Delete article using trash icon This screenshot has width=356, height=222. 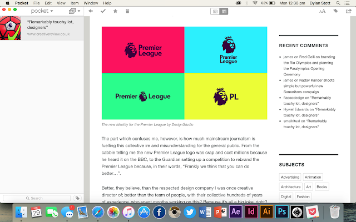tap(127, 11)
